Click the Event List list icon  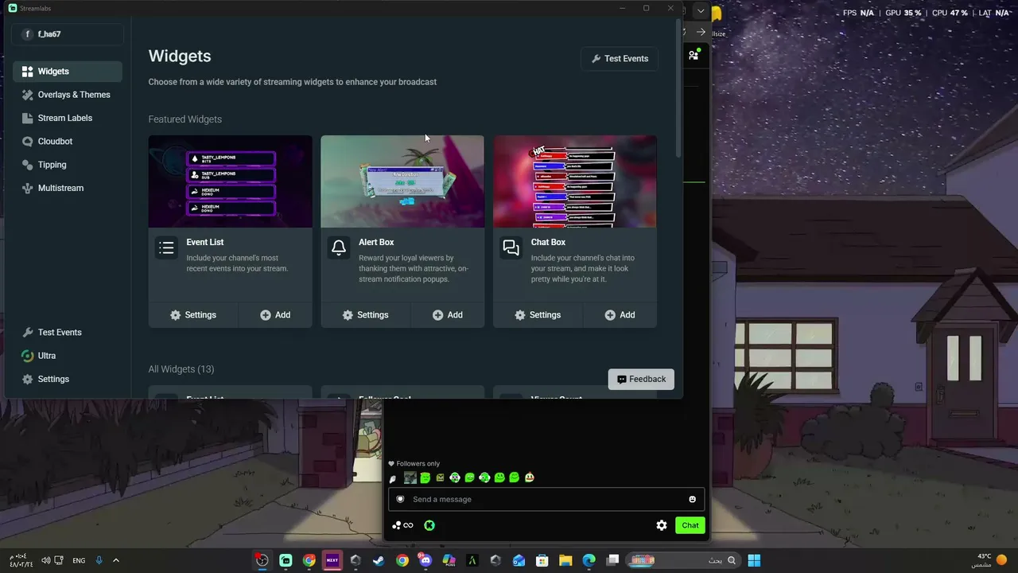(x=166, y=248)
